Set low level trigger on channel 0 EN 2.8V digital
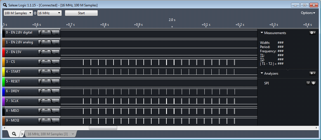Image resolution: width=321 pixels, height=140 pixels. point(57,32)
